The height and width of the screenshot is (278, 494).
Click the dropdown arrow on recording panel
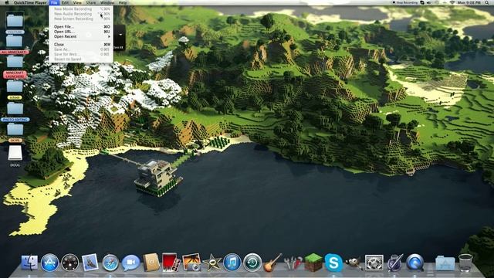point(120,35)
